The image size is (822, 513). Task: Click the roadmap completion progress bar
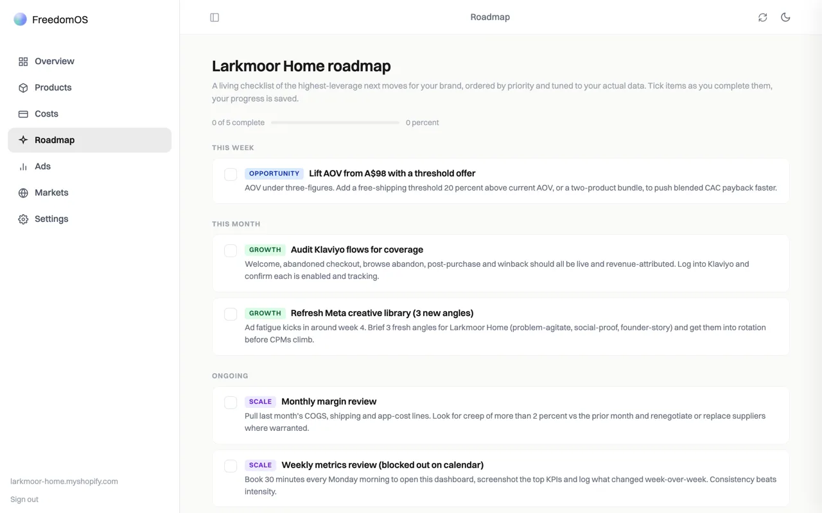click(x=335, y=122)
